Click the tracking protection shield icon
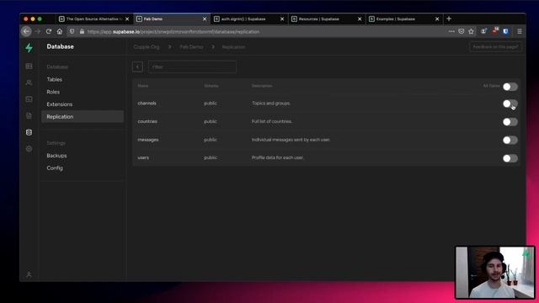539x303 pixels. click(72, 31)
